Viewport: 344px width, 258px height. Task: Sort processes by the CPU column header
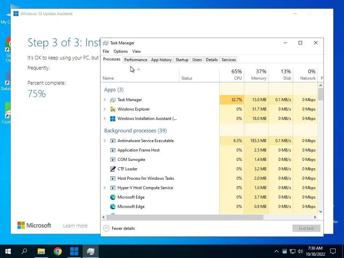tap(232, 75)
